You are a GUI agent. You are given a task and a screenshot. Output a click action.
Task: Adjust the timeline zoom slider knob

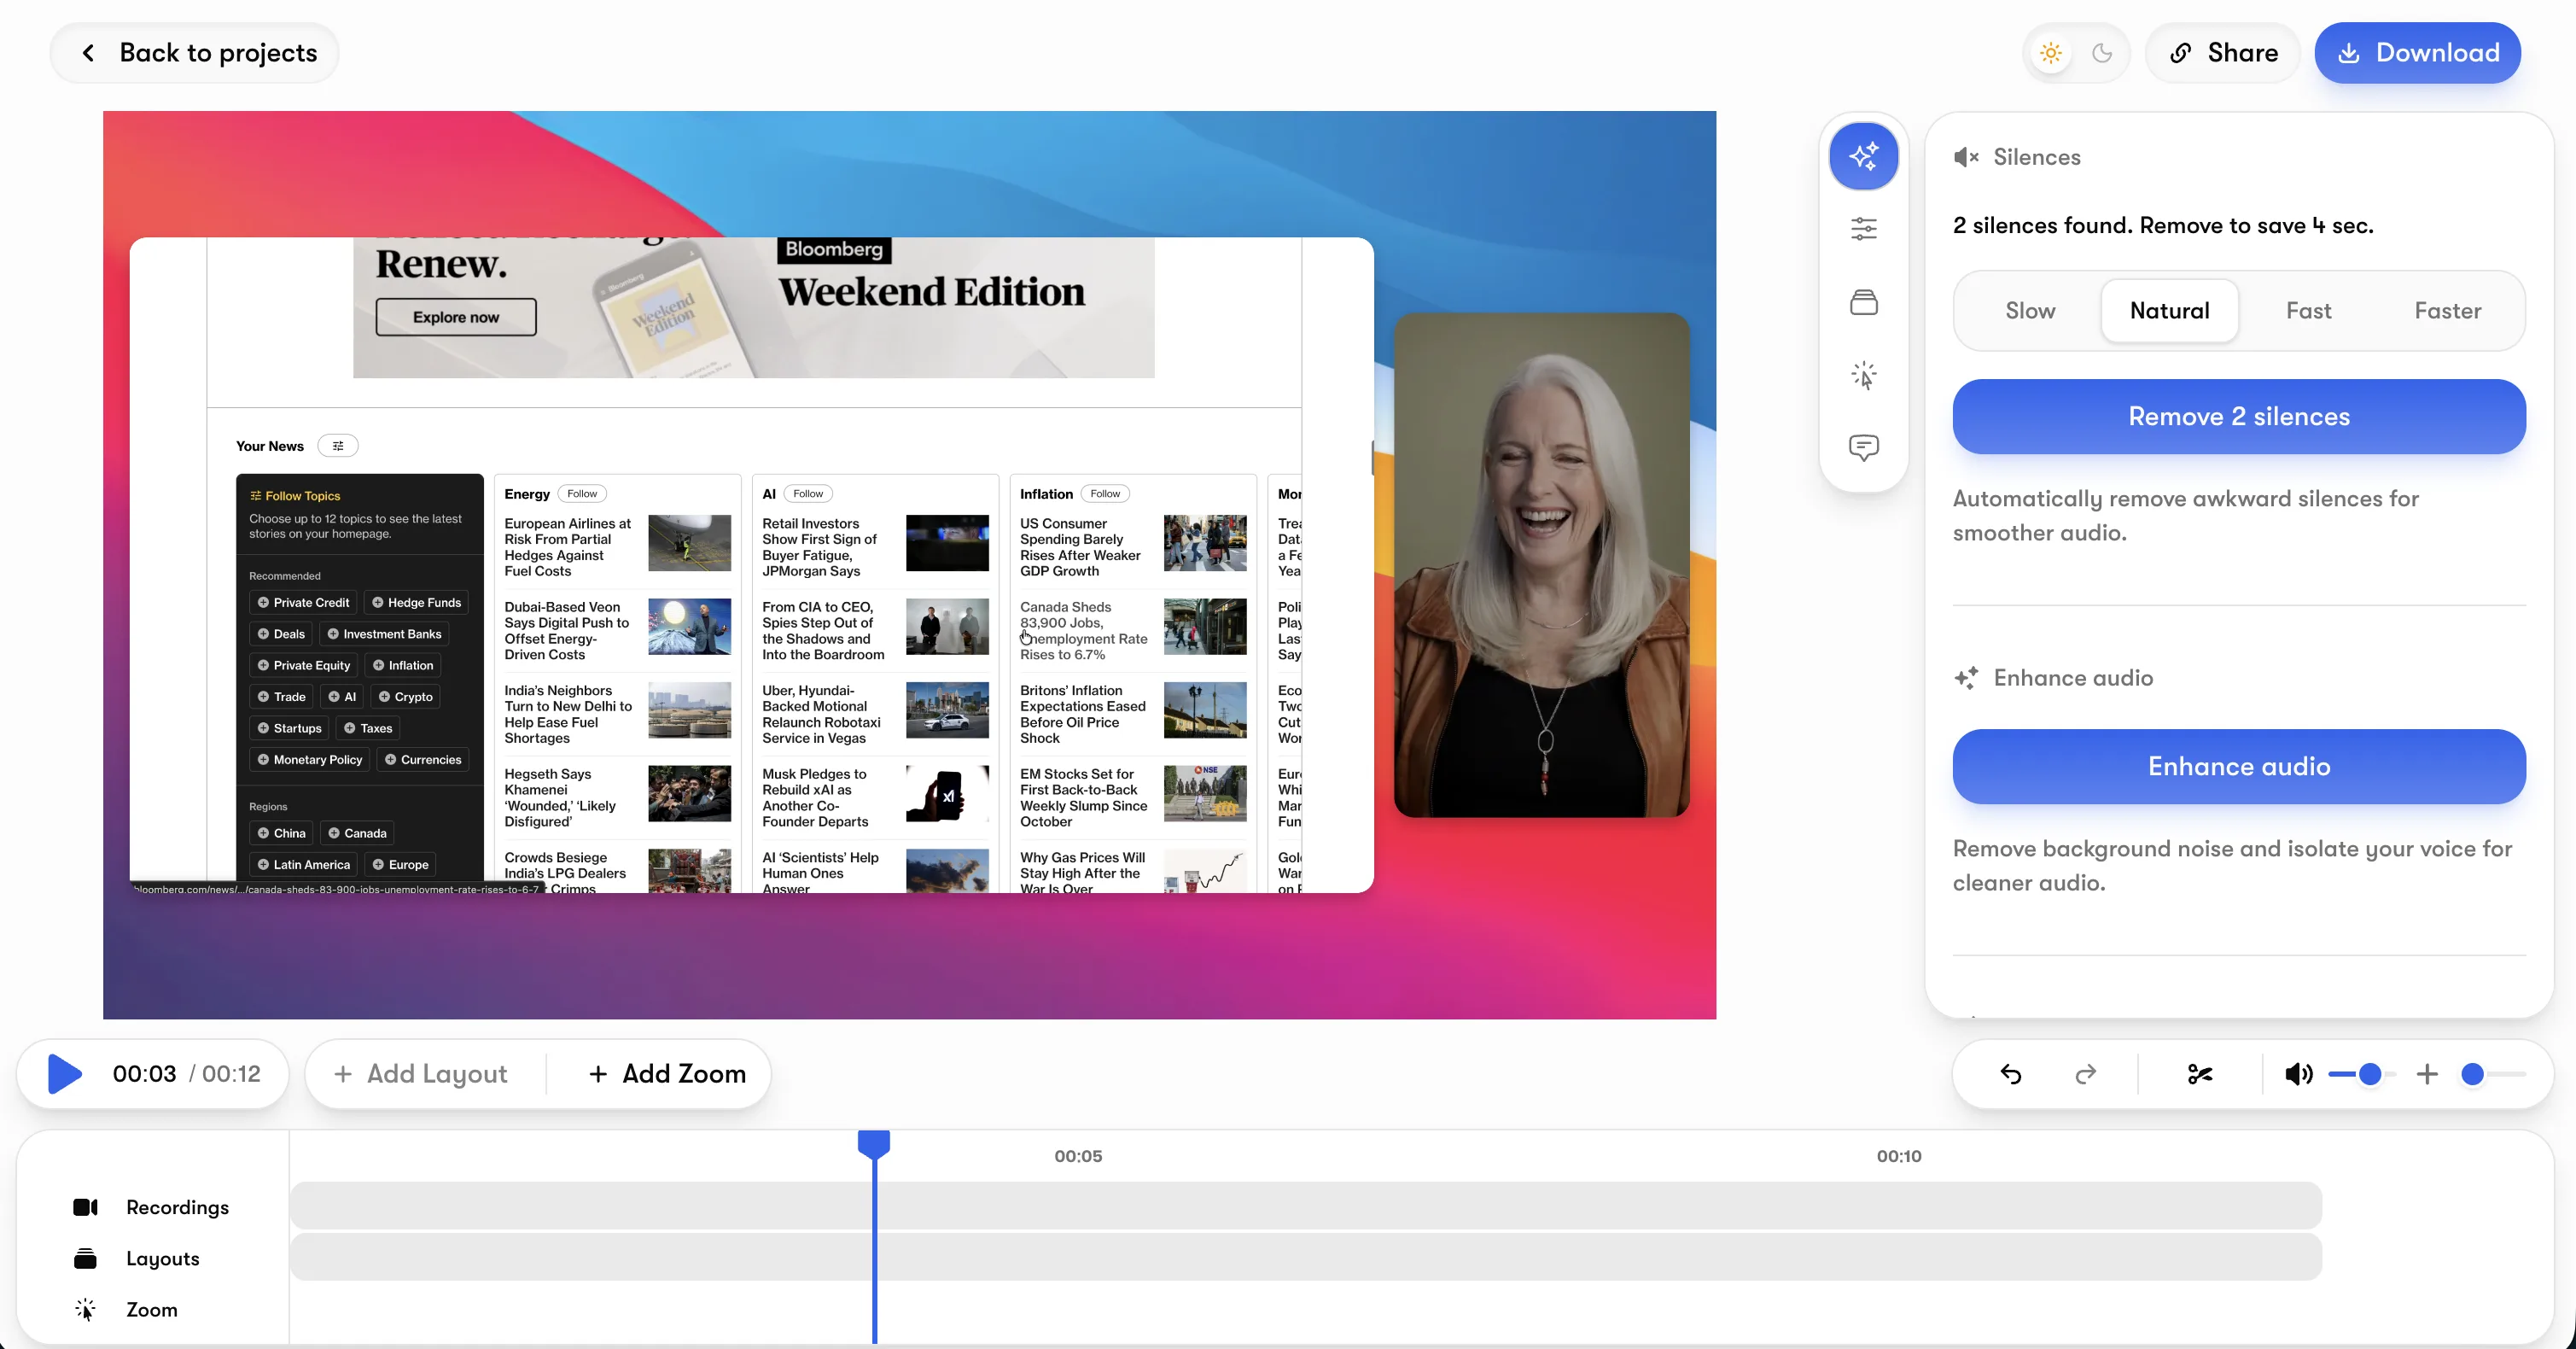tap(2472, 1074)
